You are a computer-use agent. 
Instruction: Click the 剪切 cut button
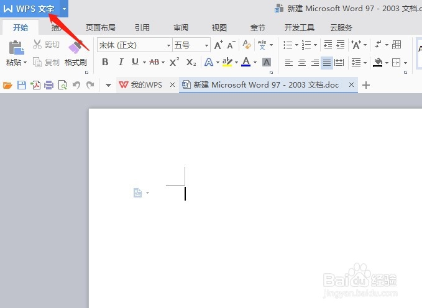tap(46, 44)
